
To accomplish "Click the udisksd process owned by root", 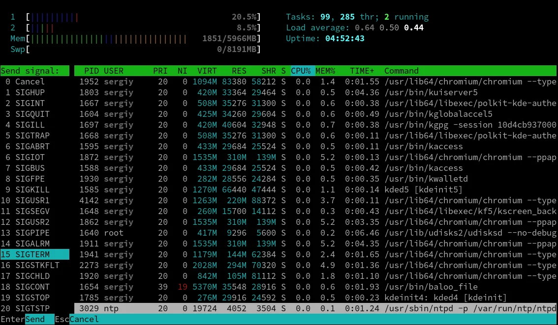I will [315, 233].
